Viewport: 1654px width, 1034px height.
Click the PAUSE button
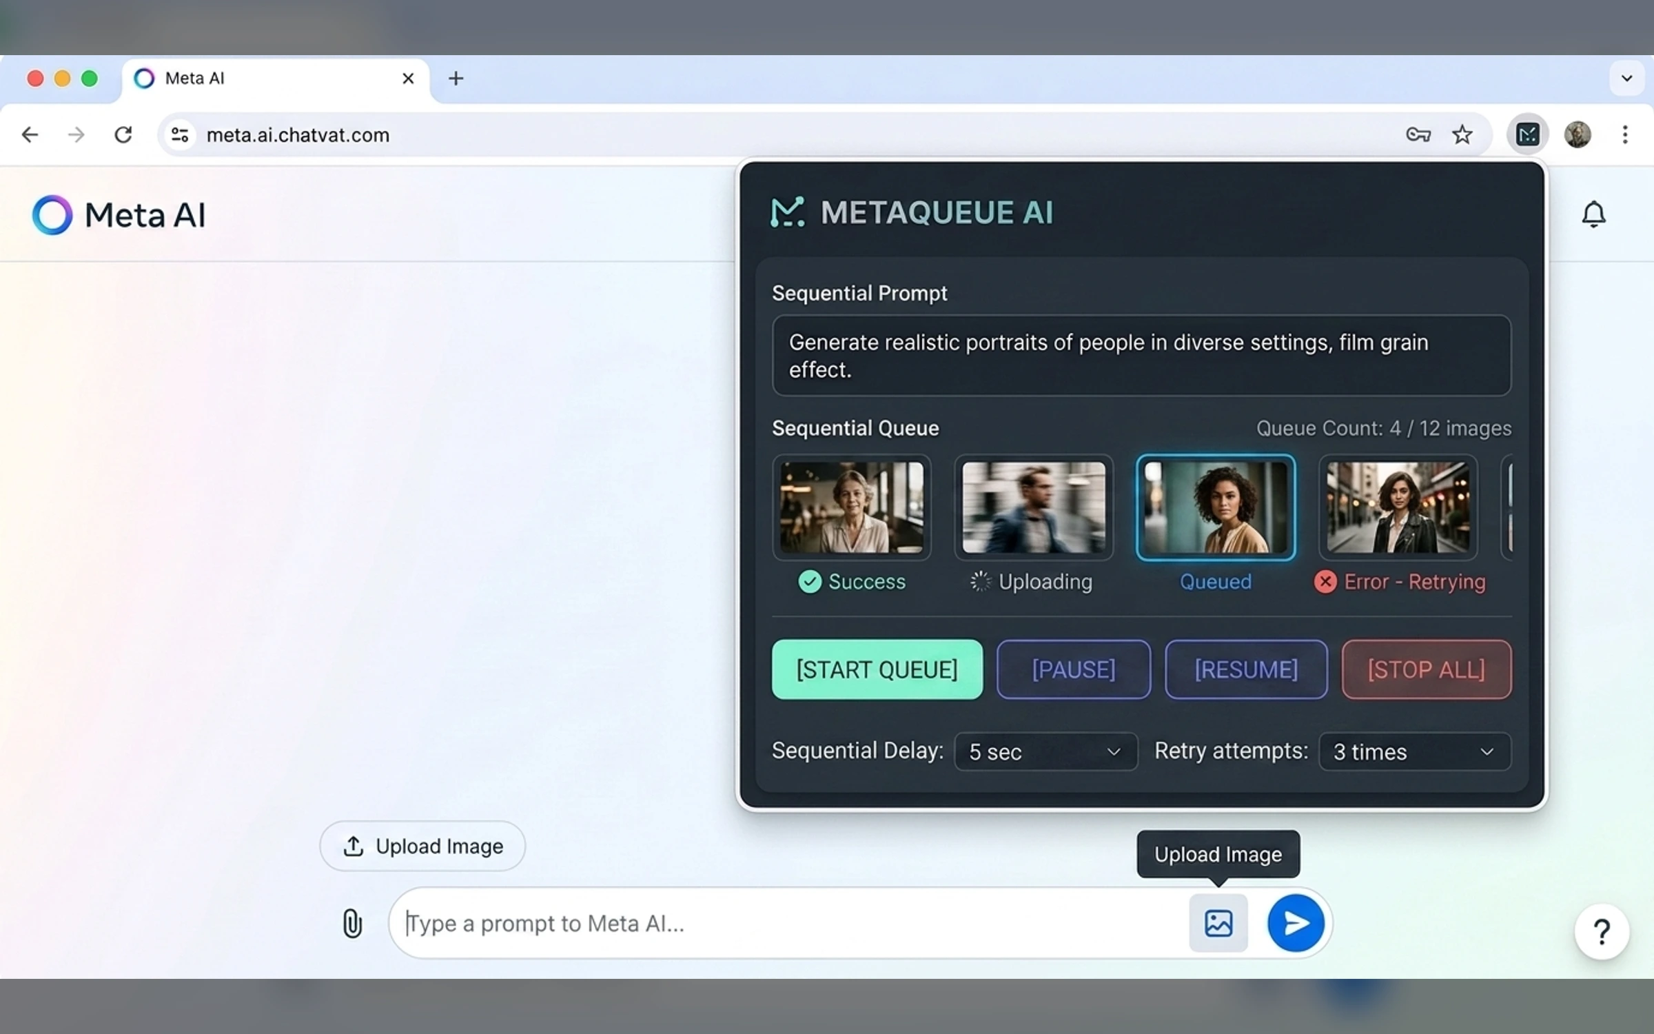coord(1073,669)
